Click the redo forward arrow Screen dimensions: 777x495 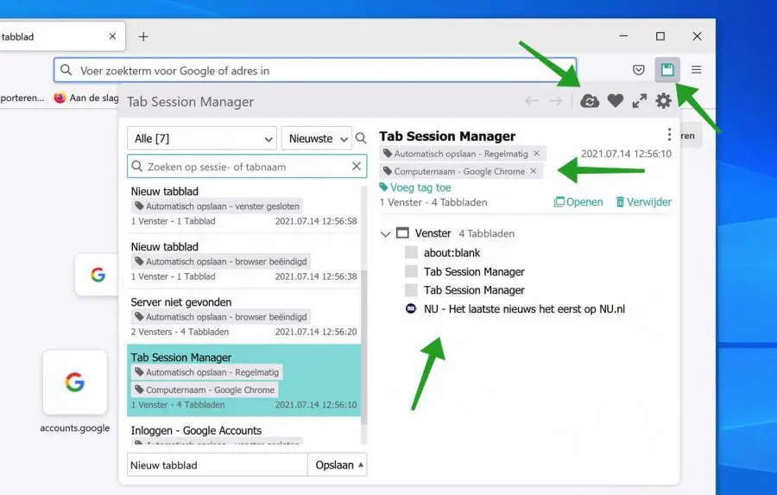pos(555,101)
